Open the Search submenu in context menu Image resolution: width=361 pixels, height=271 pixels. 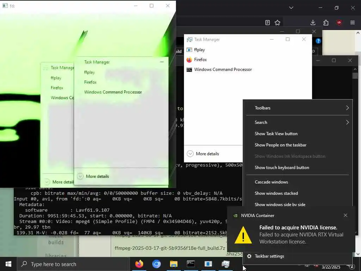click(298, 122)
